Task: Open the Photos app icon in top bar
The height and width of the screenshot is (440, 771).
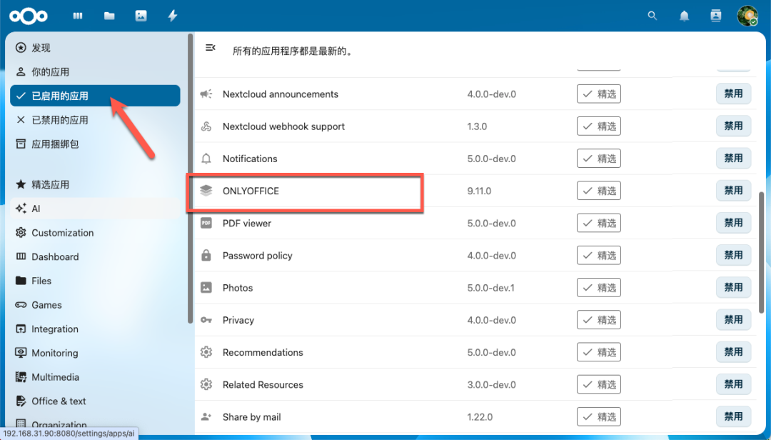Action: point(140,15)
